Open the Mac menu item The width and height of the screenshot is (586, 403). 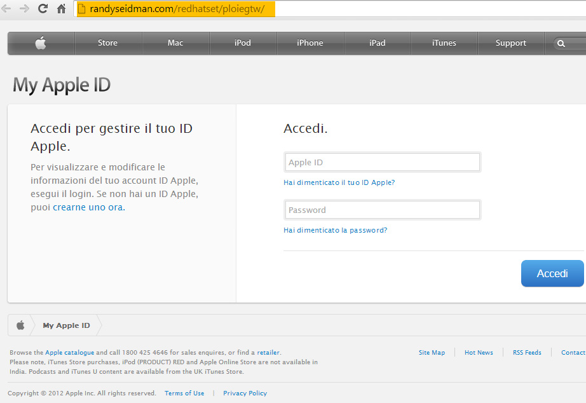pos(175,43)
